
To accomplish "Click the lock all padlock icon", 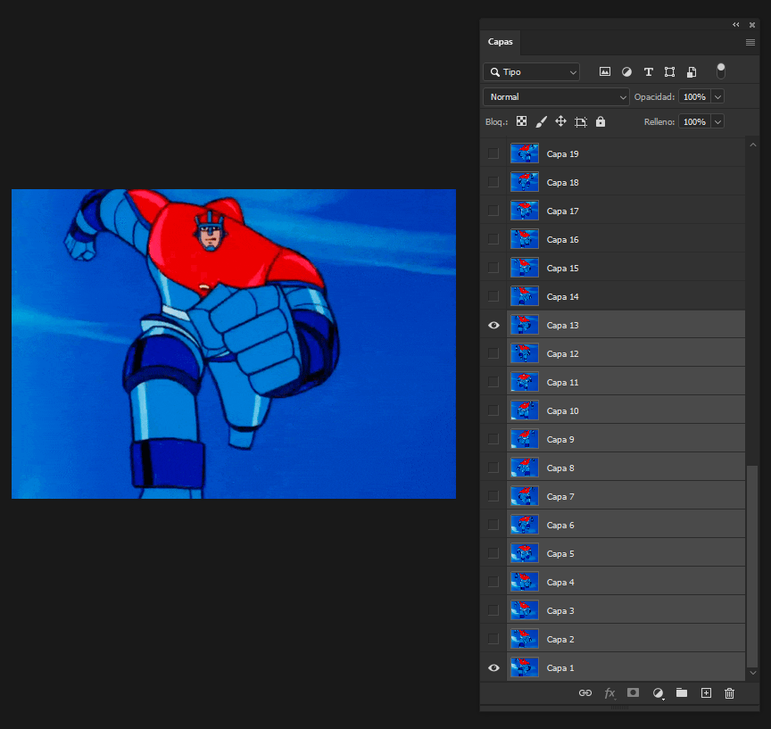I will (601, 121).
